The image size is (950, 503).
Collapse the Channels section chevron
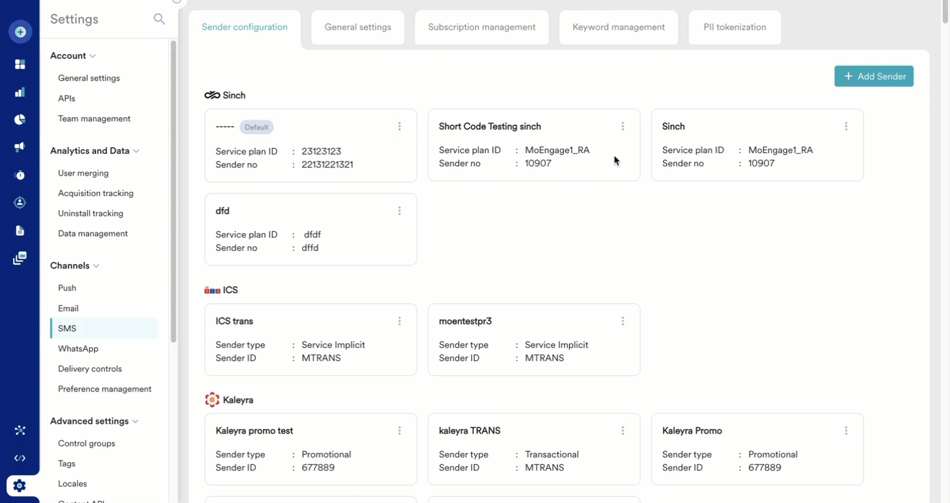(96, 266)
